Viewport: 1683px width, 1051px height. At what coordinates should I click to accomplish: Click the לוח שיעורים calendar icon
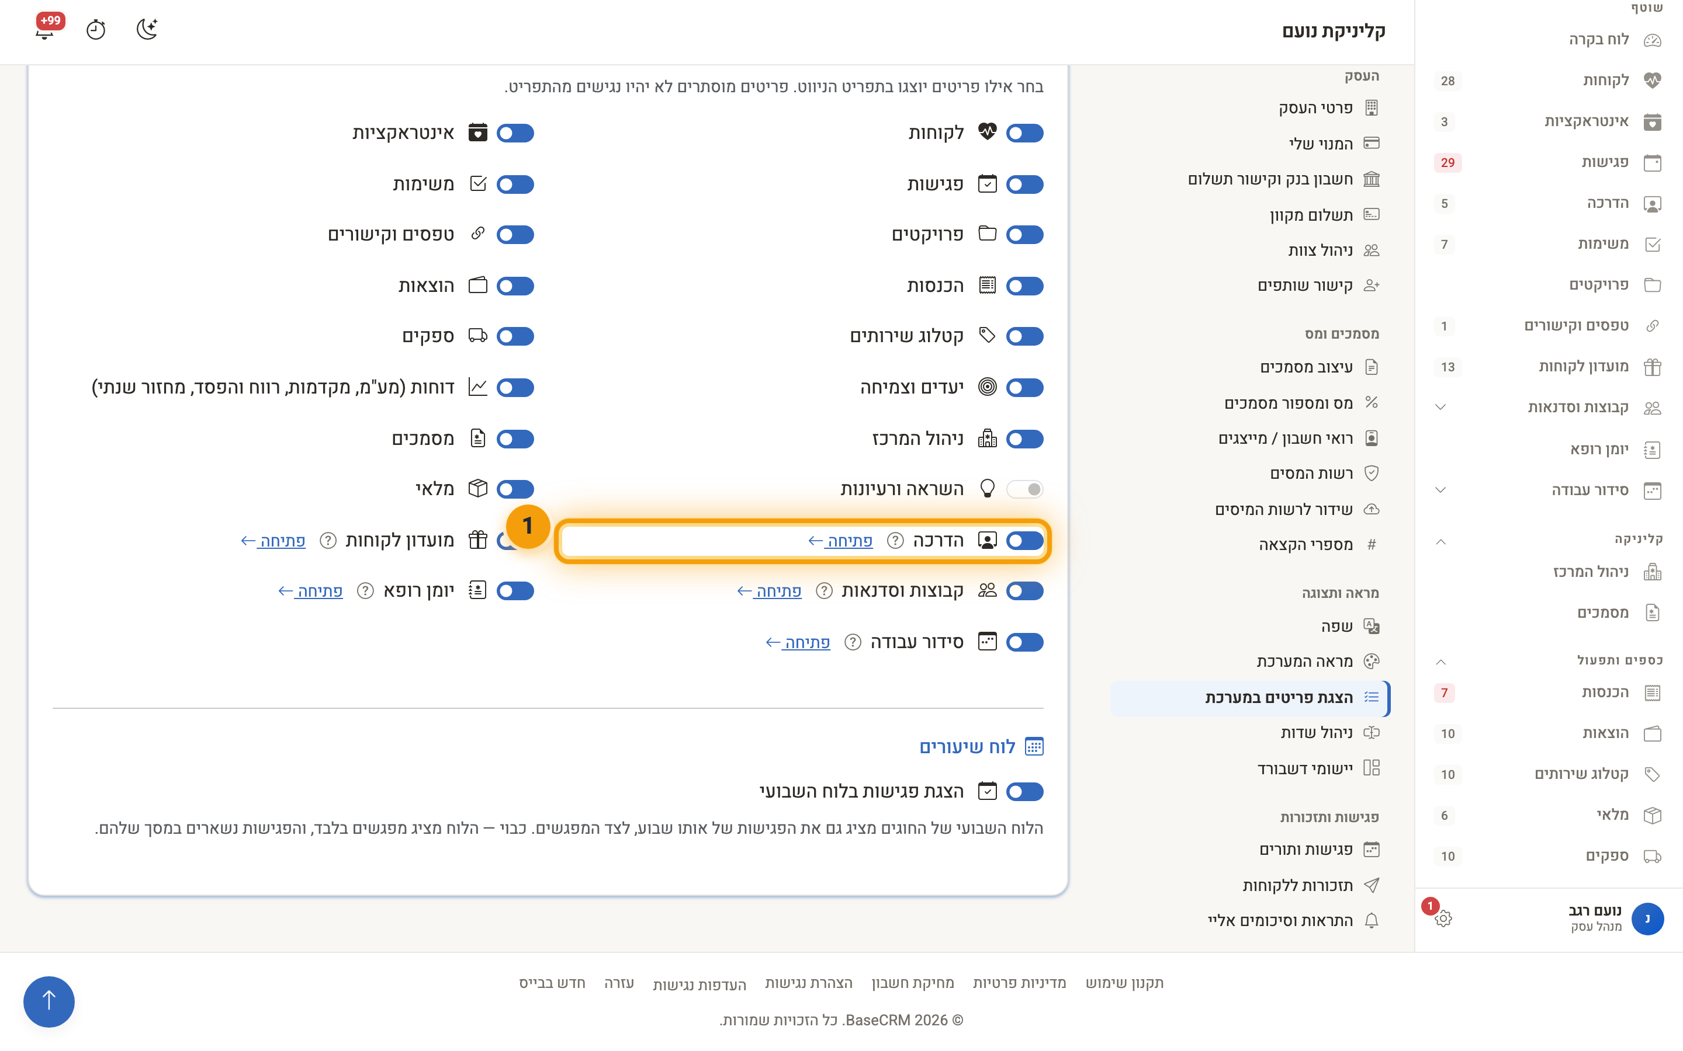pyautogui.click(x=1034, y=747)
